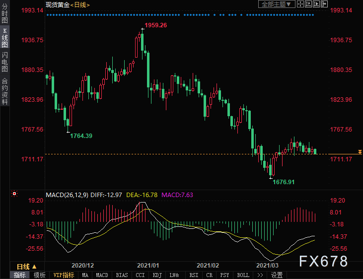Switch indicator to PSY
Image resolution: width=363 pixels, height=279 pixels.
224,276
